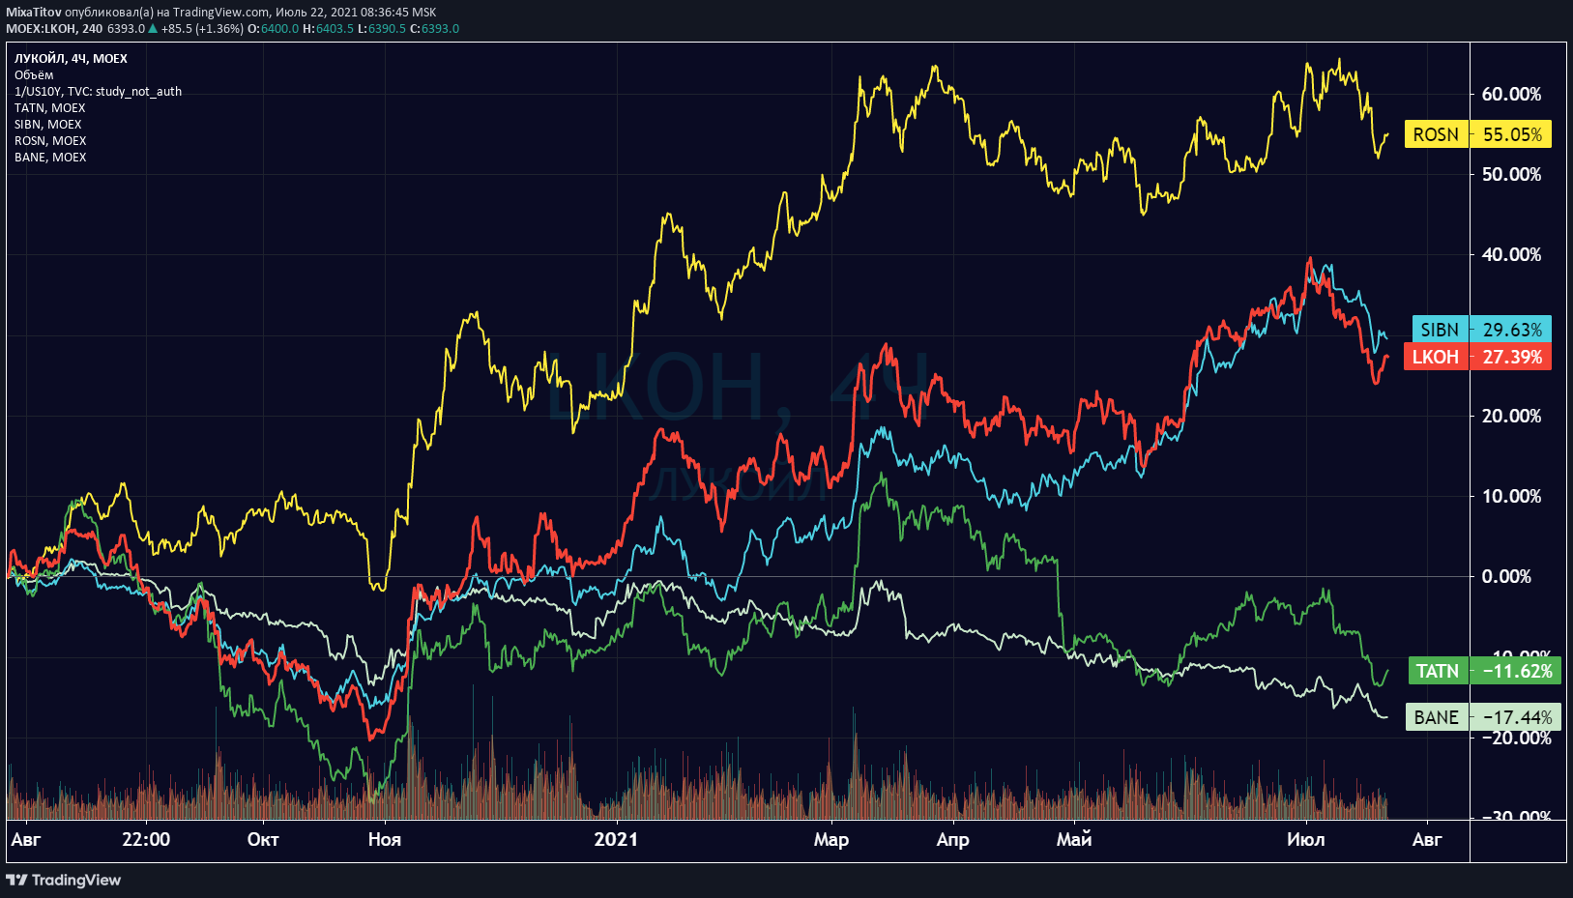
Task: Click the TATN −11.62% price label
Action: point(1484,671)
